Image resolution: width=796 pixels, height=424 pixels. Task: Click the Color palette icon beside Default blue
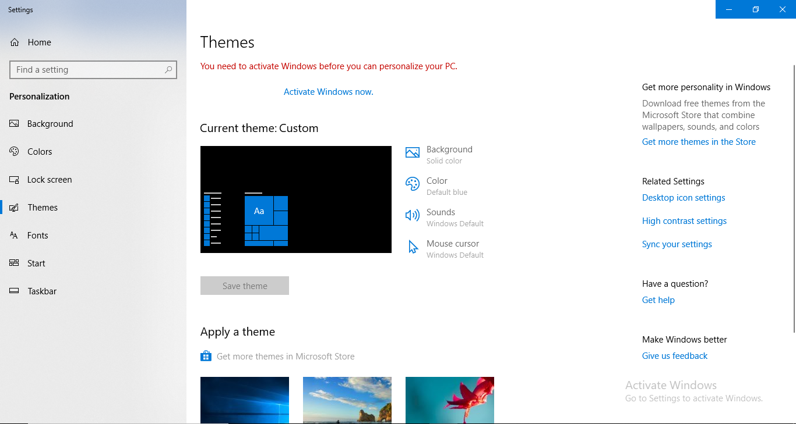pyautogui.click(x=413, y=184)
